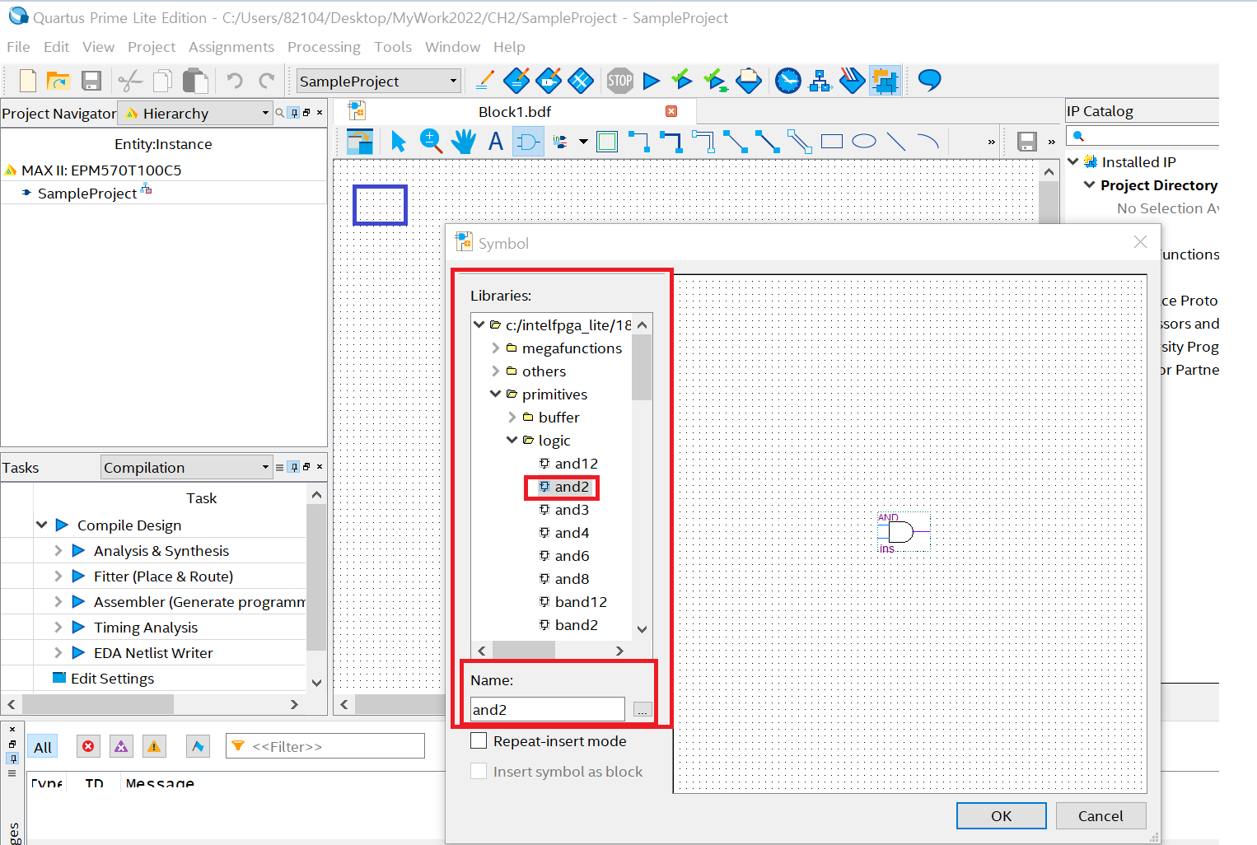Click the browse button beside Name field
The width and height of the screenshot is (1257, 845).
[643, 709]
